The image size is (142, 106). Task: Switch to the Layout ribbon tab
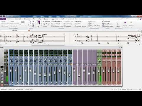(x=46, y=19)
